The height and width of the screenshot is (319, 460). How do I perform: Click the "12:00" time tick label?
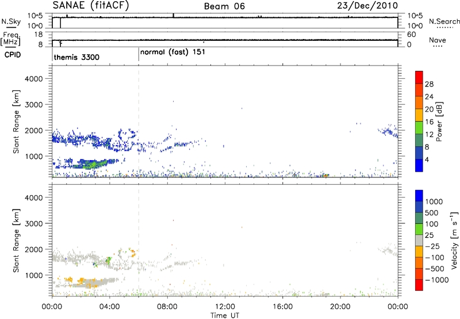(225, 307)
